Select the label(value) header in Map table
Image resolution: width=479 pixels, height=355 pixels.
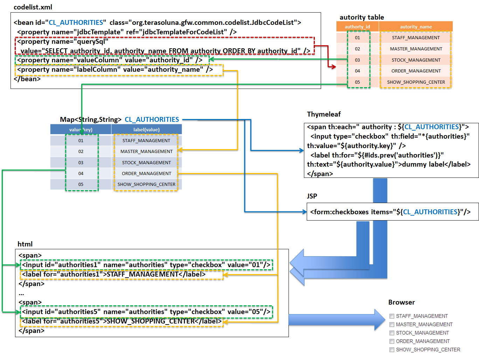click(x=146, y=130)
